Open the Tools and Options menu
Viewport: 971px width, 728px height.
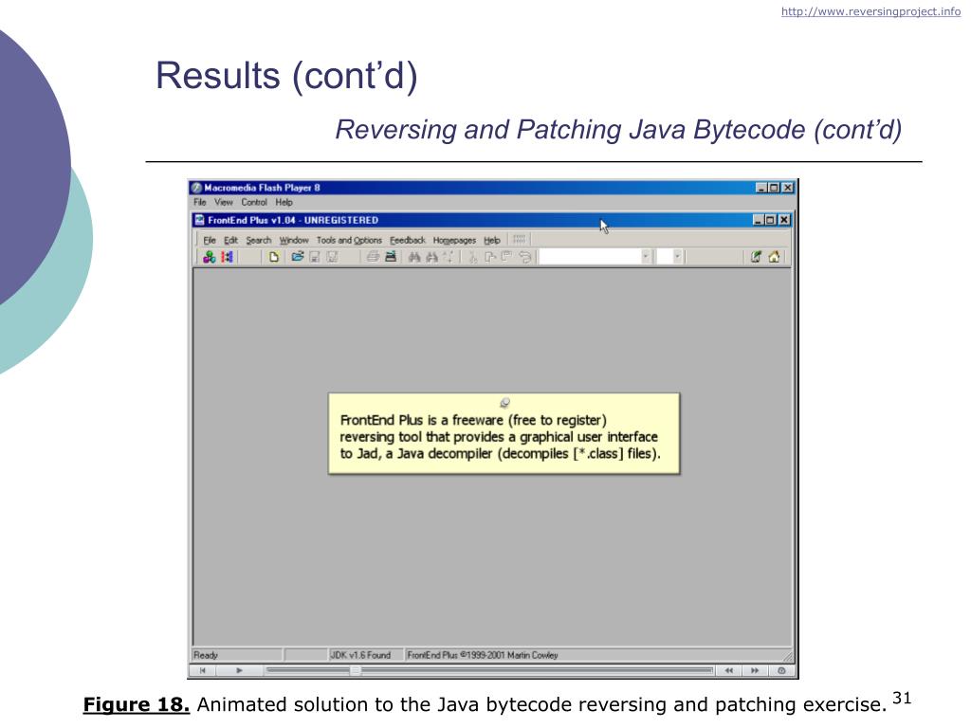coord(349,240)
